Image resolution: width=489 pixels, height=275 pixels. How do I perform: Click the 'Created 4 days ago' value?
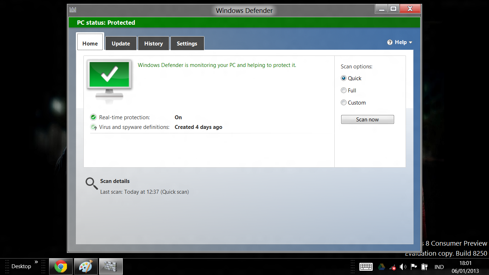[x=198, y=127]
